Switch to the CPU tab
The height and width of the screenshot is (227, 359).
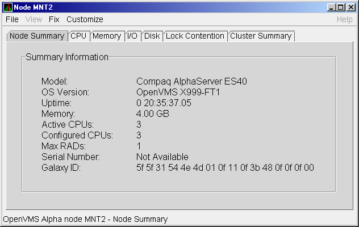pyautogui.click(x=78, y=36)
